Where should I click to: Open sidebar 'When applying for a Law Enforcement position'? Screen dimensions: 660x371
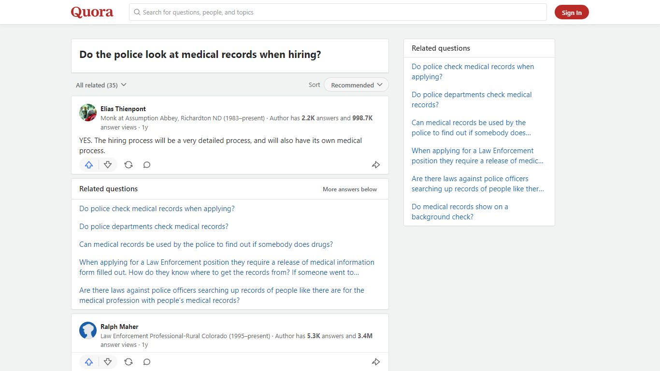pos(477,156)
